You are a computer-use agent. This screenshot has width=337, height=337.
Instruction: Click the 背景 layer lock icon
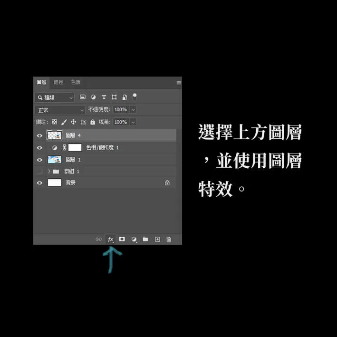[167, 183]
